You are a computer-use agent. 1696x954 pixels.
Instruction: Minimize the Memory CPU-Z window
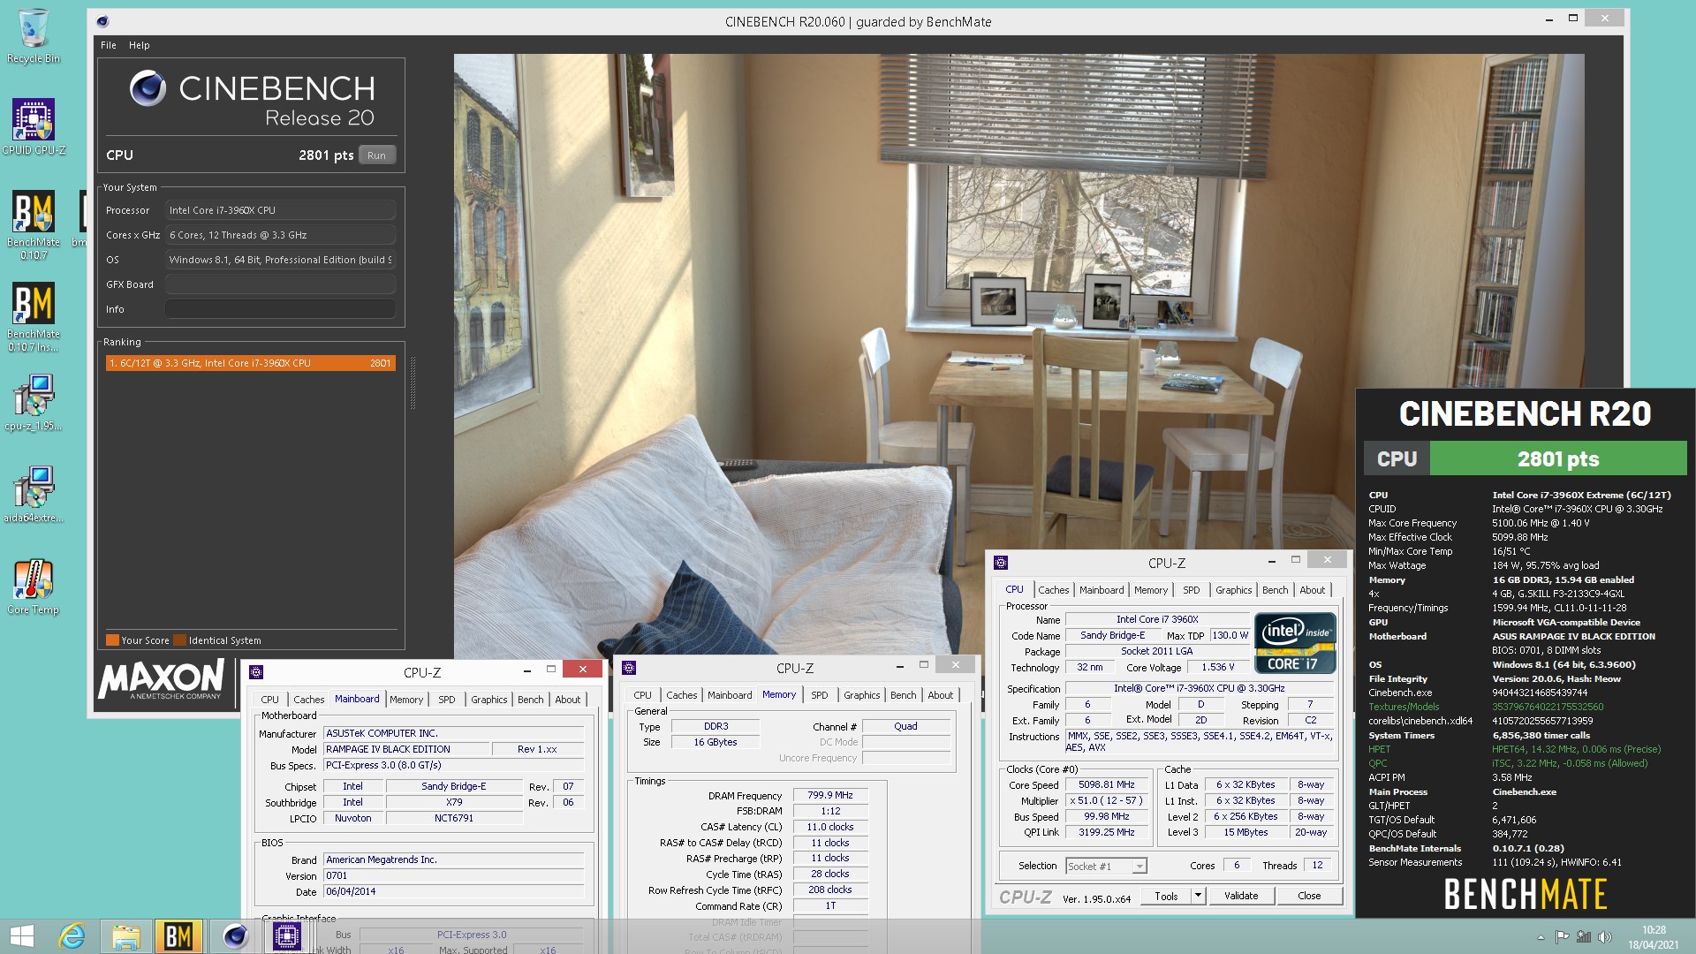coord(899,665)
